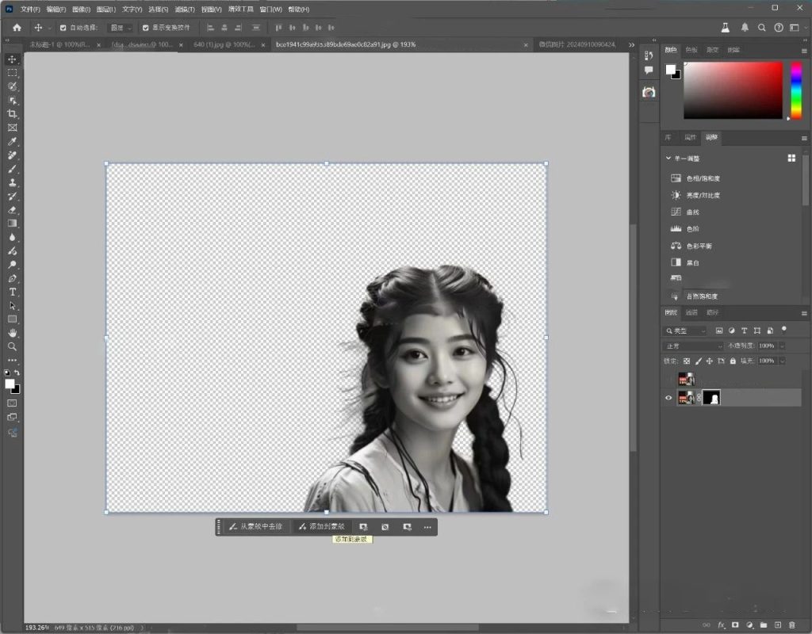
Task: Select the Brush tool
Action: coord(13,169)
